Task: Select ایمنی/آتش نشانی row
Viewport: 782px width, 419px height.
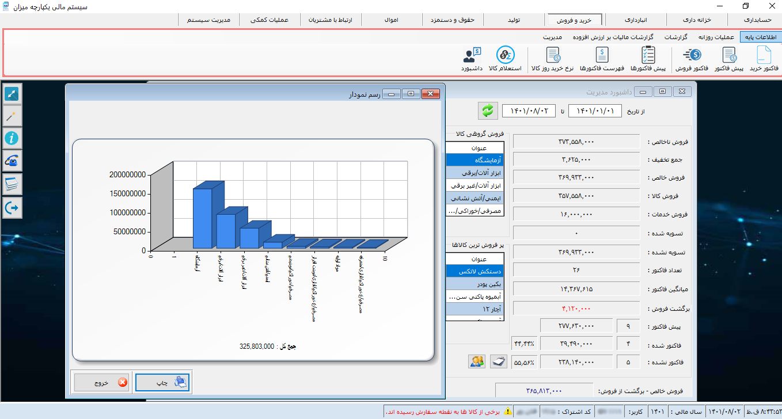Action: [x=474, y=197]
